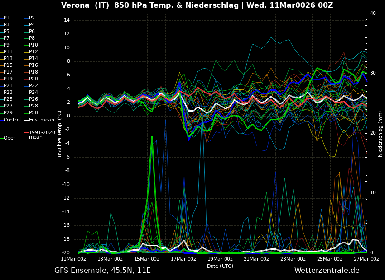This screenshot has width=385, height=280.
Task: Click the P24 legend label
Action: tap(34, 93)
